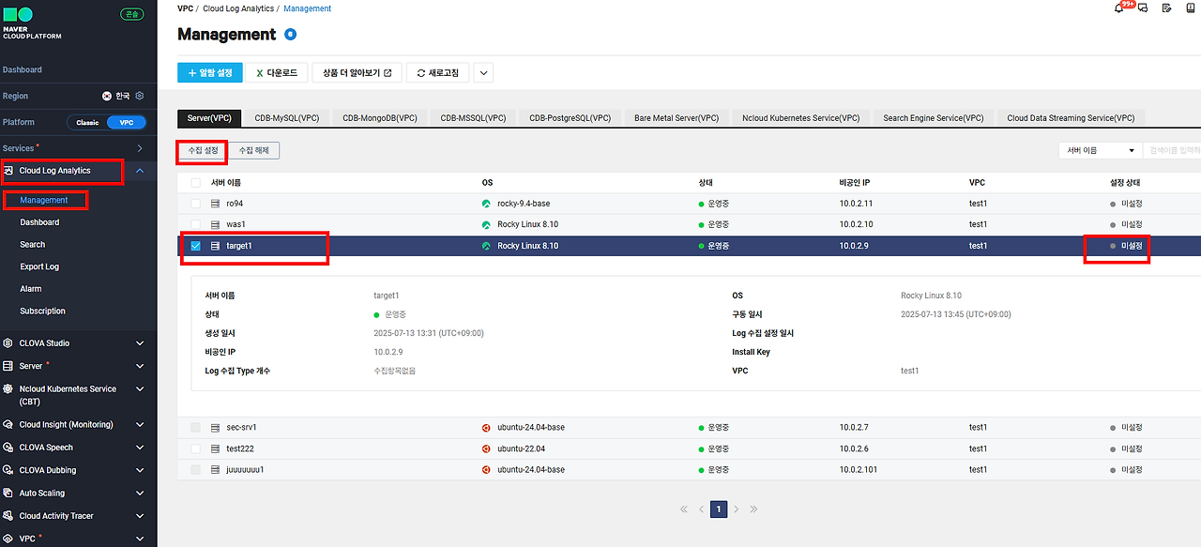Switch to the Search Engine Service(VPC) tab
This screenshot has width=1201, height=547.
coord(934,117)
